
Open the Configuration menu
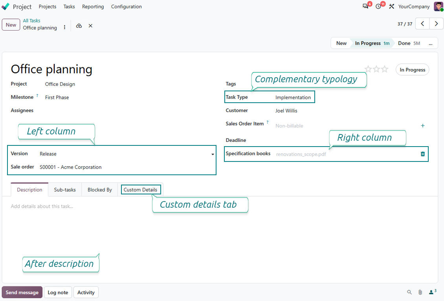tap(126, 7)
